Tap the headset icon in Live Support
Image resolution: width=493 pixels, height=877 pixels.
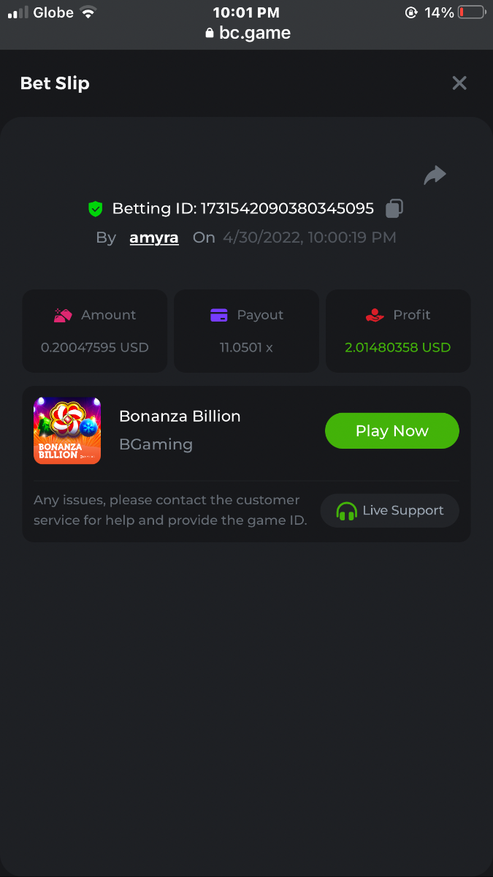(346, 511)
